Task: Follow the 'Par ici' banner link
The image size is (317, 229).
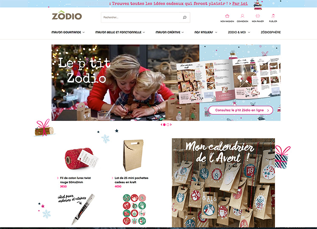Action: tap(240, 3)
